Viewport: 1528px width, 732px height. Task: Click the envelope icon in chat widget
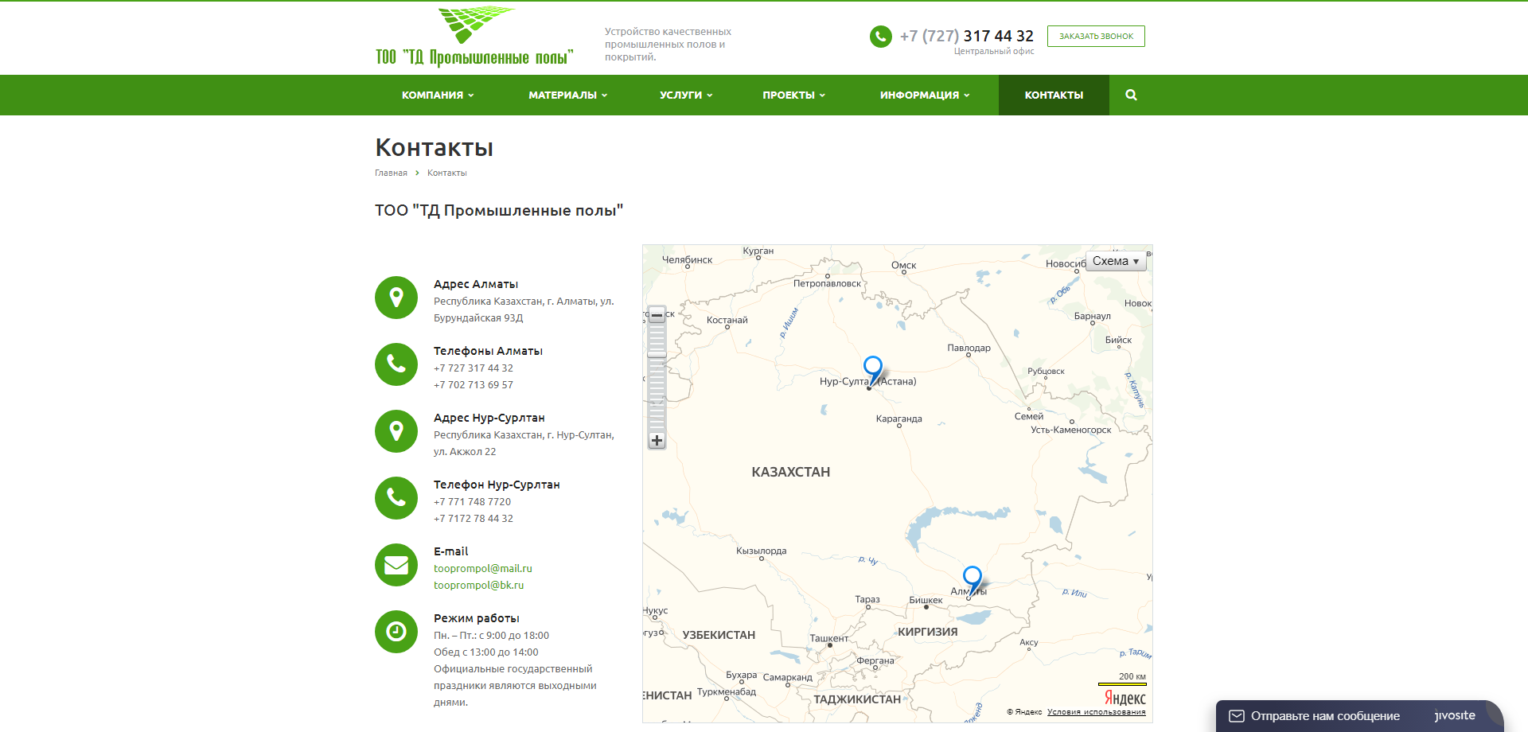tap(1237, 716)
